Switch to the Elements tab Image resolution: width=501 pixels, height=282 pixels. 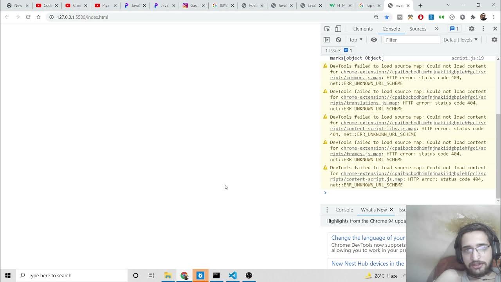(363, 29)
